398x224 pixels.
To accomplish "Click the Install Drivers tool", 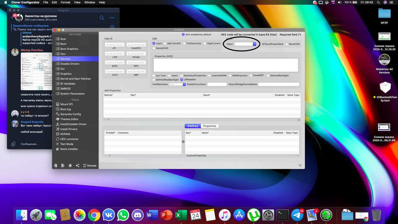I will tap(68, 129).
